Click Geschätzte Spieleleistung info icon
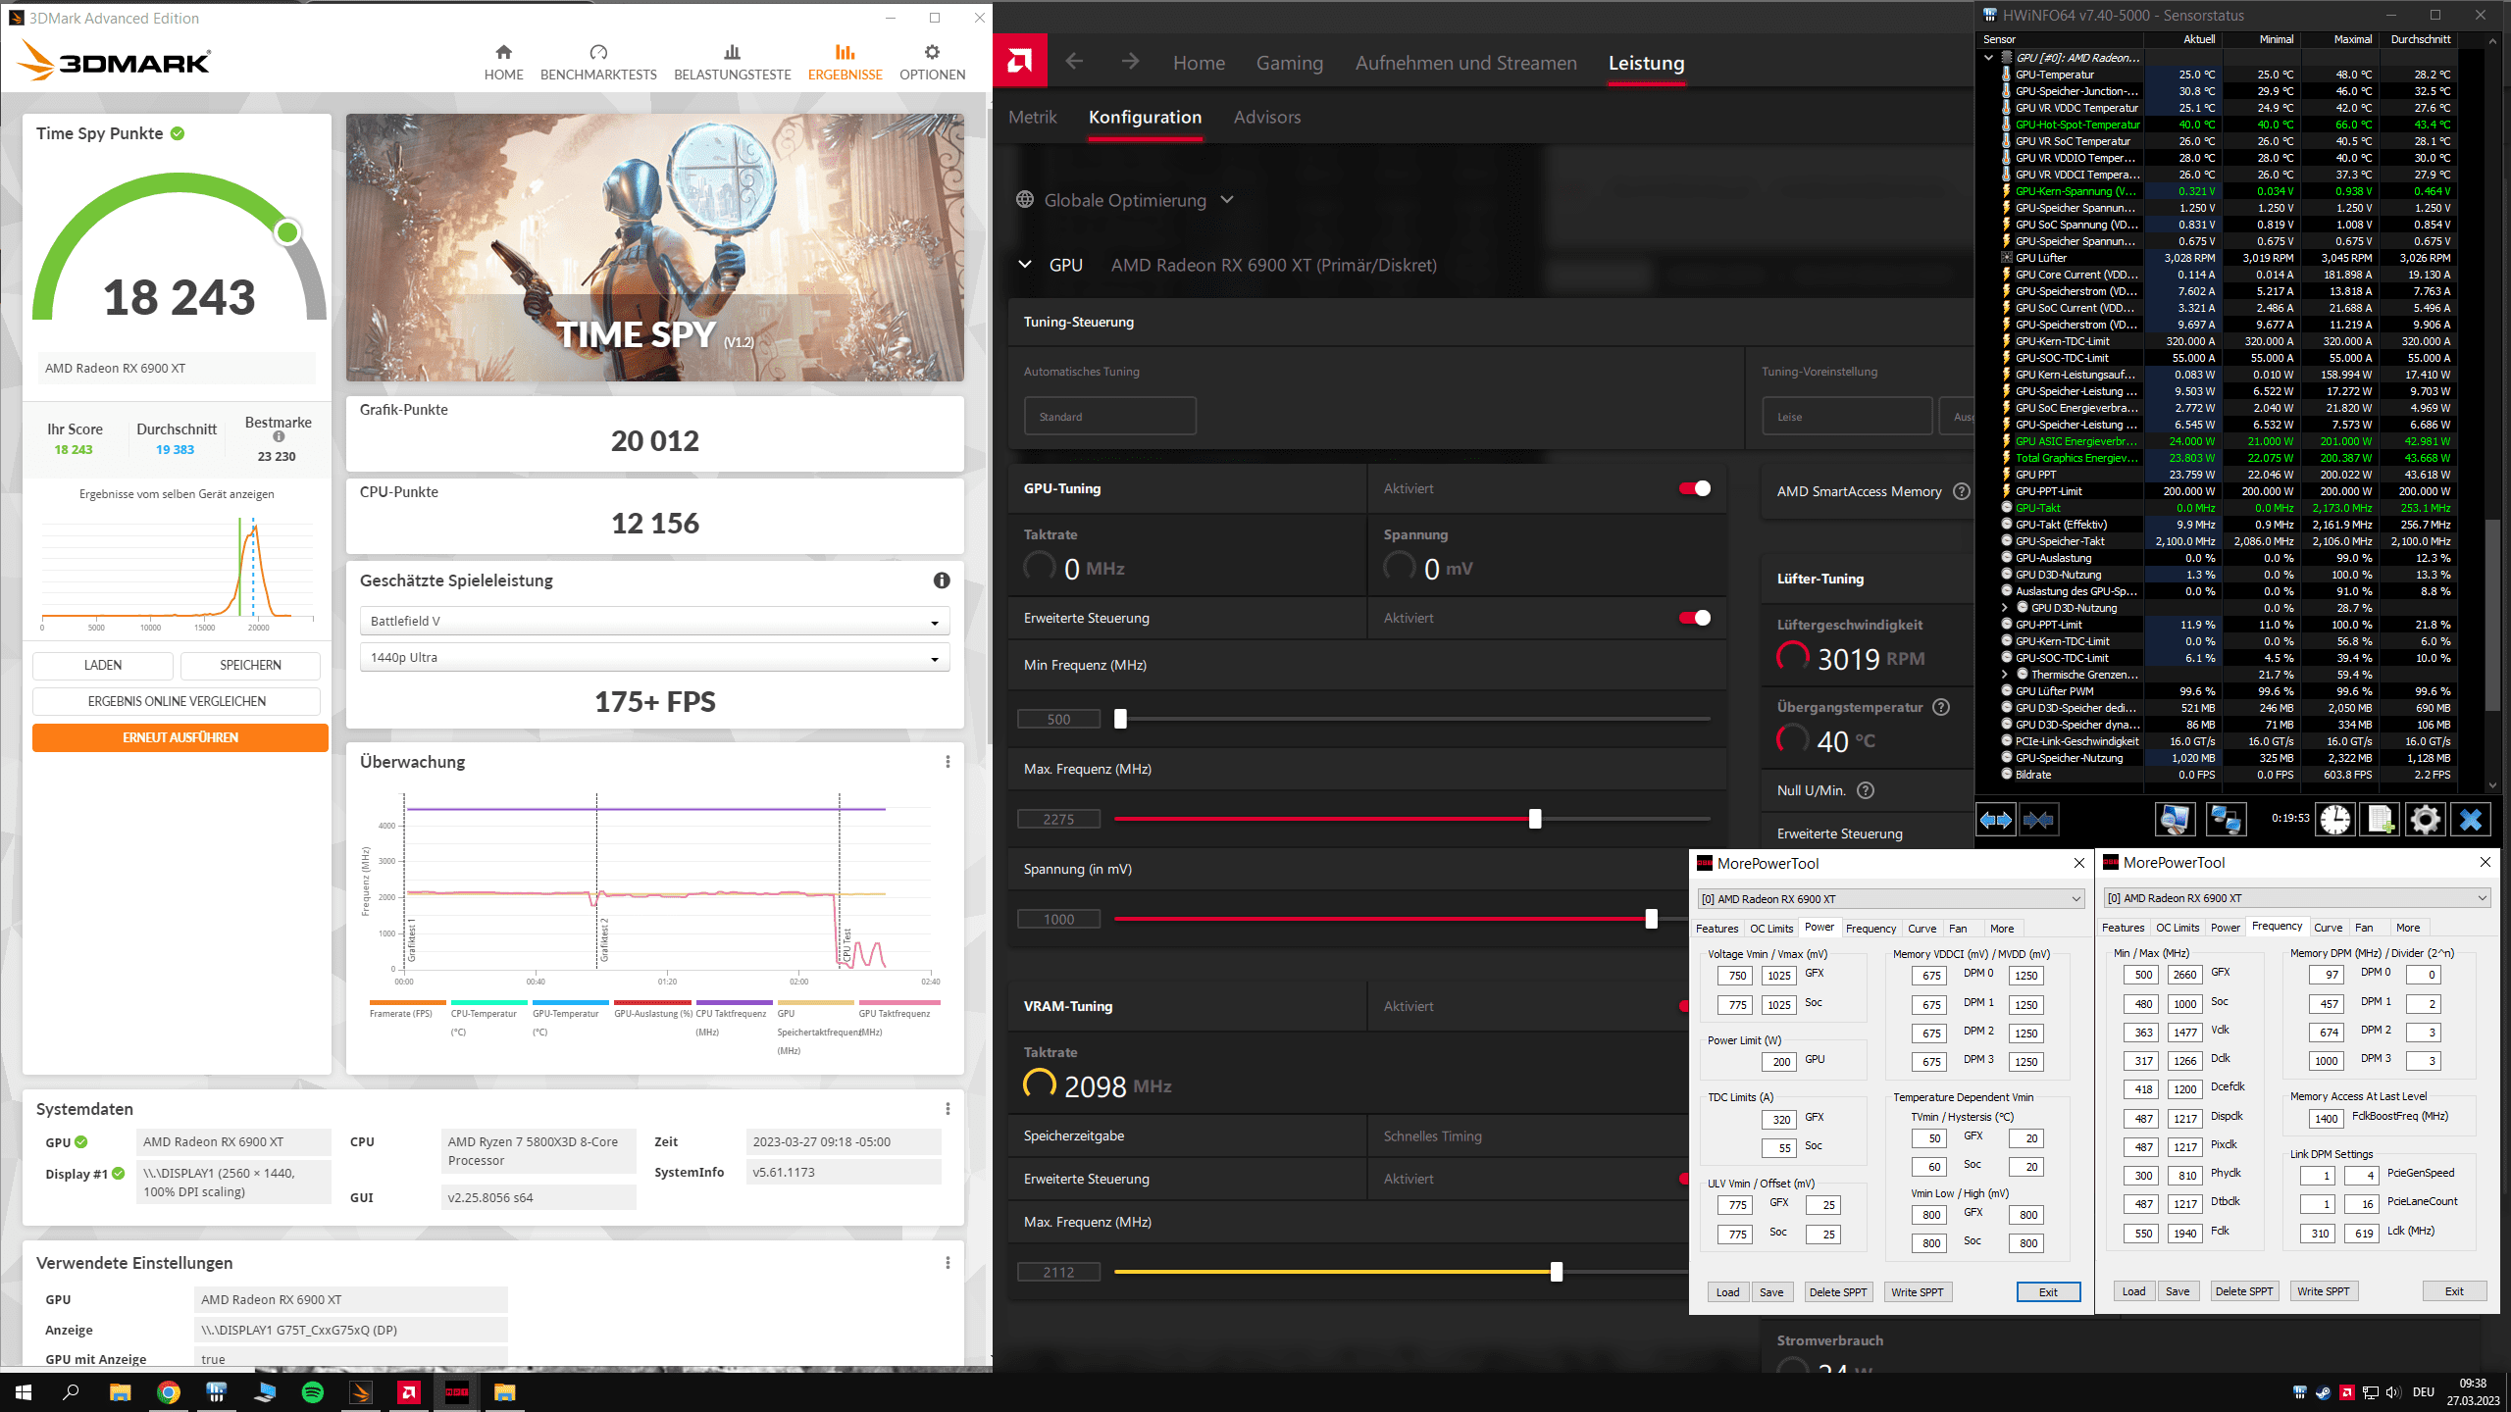The width and height of the screenshot is (2511, 1412). click(942, 580)
